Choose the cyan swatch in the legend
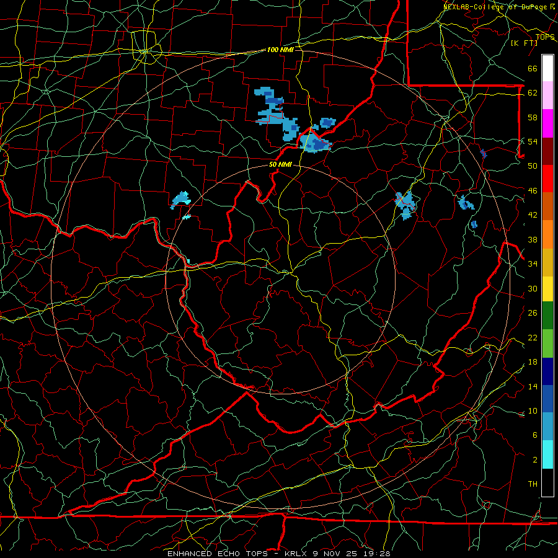The width and height of the screenshot is (558, 558). point(547,454)
